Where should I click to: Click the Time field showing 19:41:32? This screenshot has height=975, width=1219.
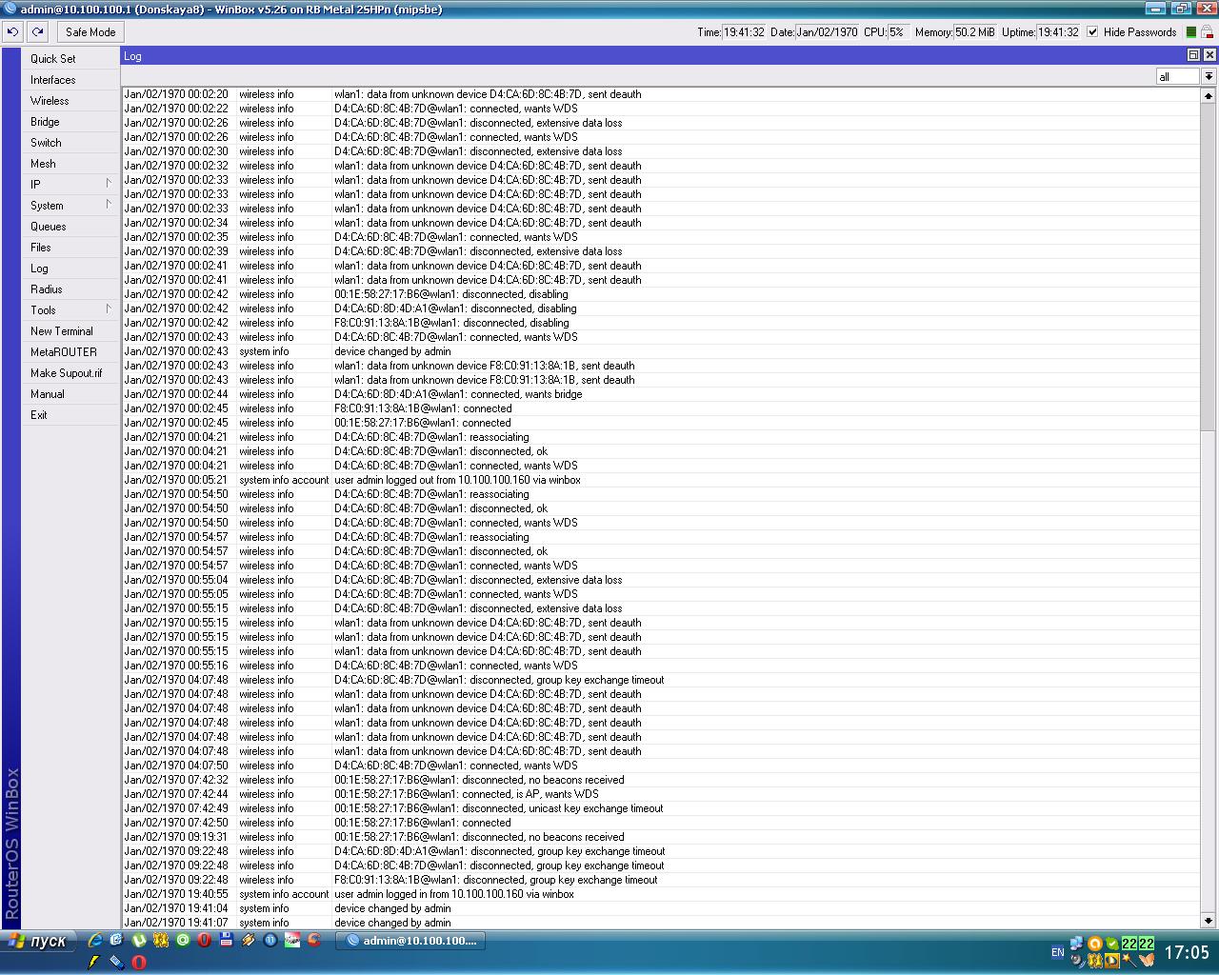[744, 31]
